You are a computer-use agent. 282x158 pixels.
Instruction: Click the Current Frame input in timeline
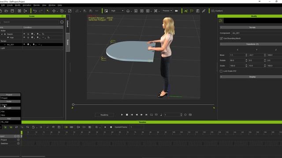(137, 127)
